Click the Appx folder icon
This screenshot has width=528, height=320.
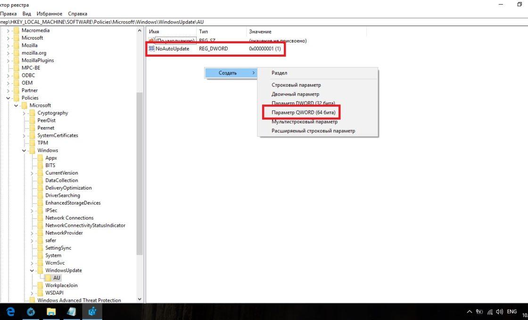click(40, 158)
